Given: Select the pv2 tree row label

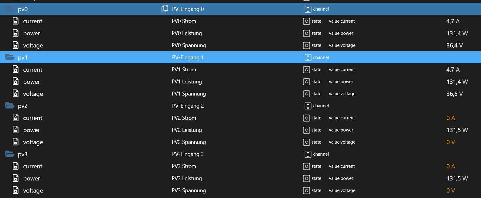Looking at the screenshot, I should click(23, 106).
